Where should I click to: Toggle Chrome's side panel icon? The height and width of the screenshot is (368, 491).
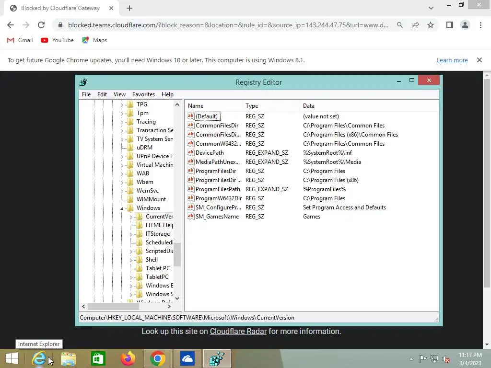[x=450, y=25]
